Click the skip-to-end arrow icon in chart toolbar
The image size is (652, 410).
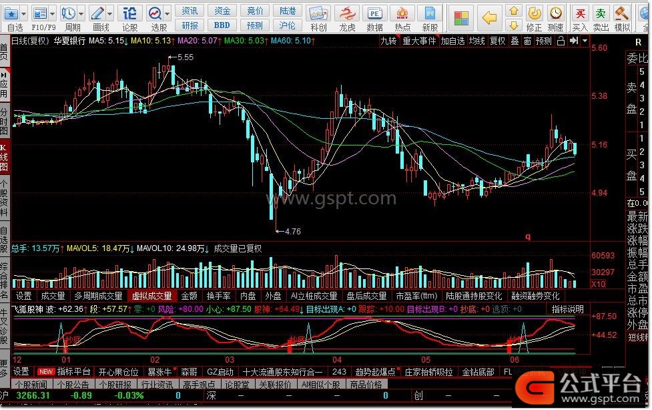coord(574,41)
